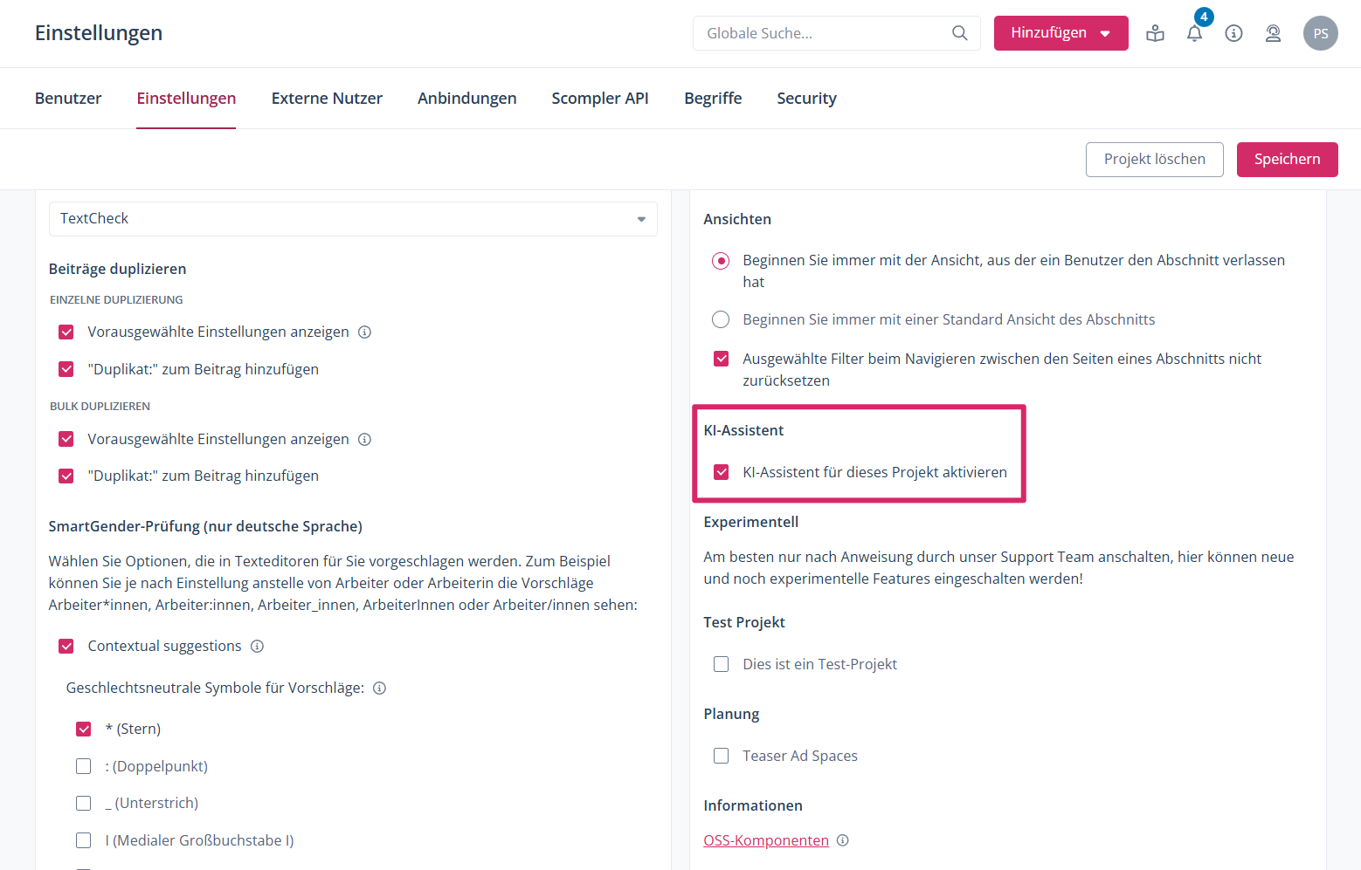Disable KI-Assistent für dieses Projekt checkbox
Image resolution: width=1361 pixels, height=870 pixels.
pos(721,472)
